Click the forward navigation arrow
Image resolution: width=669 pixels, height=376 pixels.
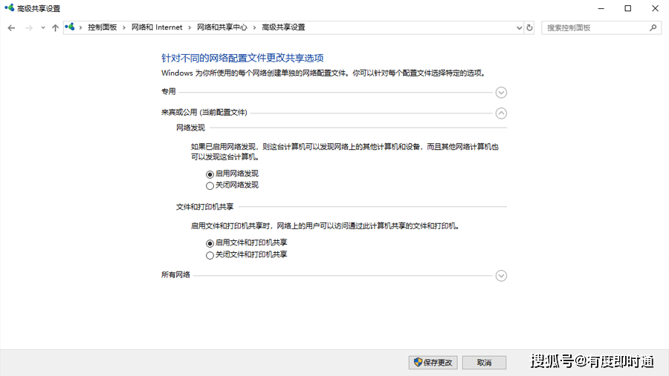(x=28, y=27)
